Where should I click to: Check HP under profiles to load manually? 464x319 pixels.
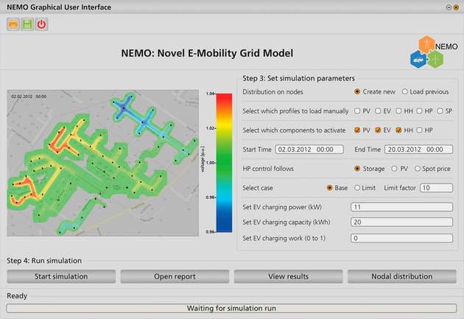(x=419, y=111)
